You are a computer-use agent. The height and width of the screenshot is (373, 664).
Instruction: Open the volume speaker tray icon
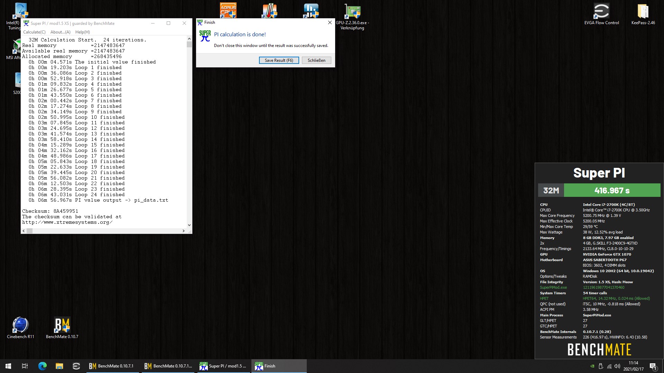tap(617, 366)
